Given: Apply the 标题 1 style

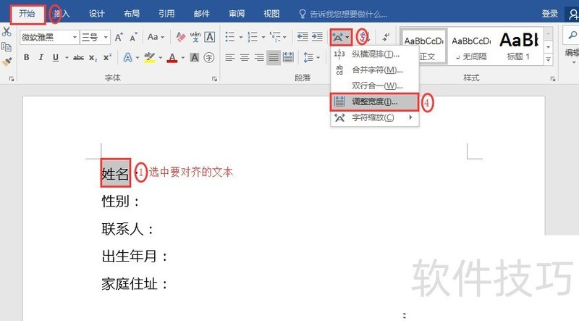Looking at the screenshot, I should click(x=519, y=46).
